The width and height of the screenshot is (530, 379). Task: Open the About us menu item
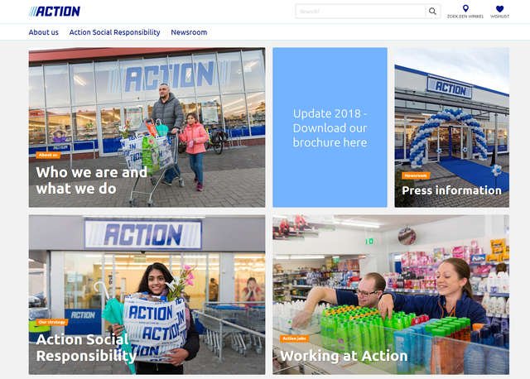click(x=44, y=32)
